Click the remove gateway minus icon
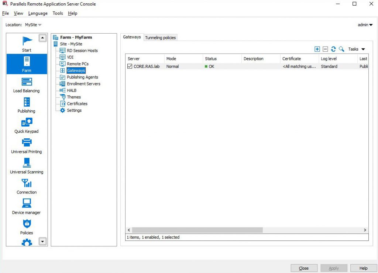 [325, 49]
